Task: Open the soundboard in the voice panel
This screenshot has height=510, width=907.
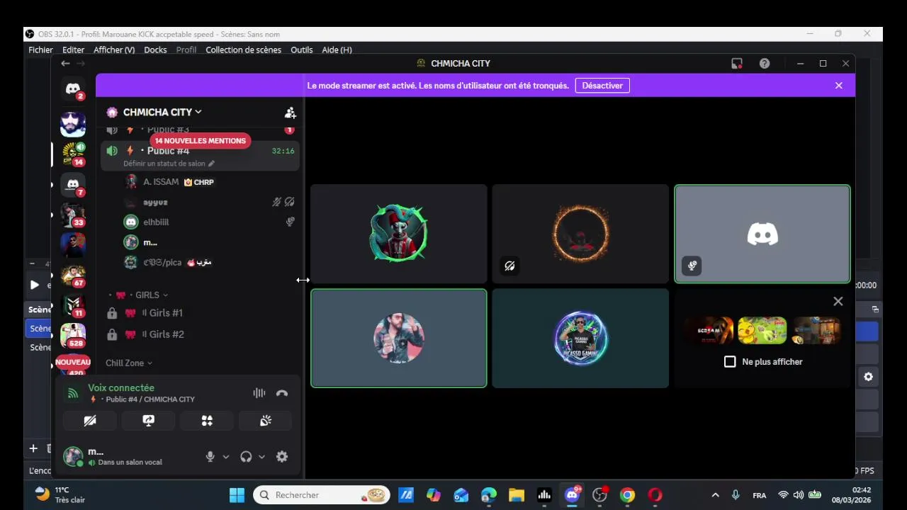Action: [266, 421]
